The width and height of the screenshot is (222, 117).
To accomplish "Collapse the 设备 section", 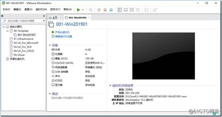I will coord(50,45).
